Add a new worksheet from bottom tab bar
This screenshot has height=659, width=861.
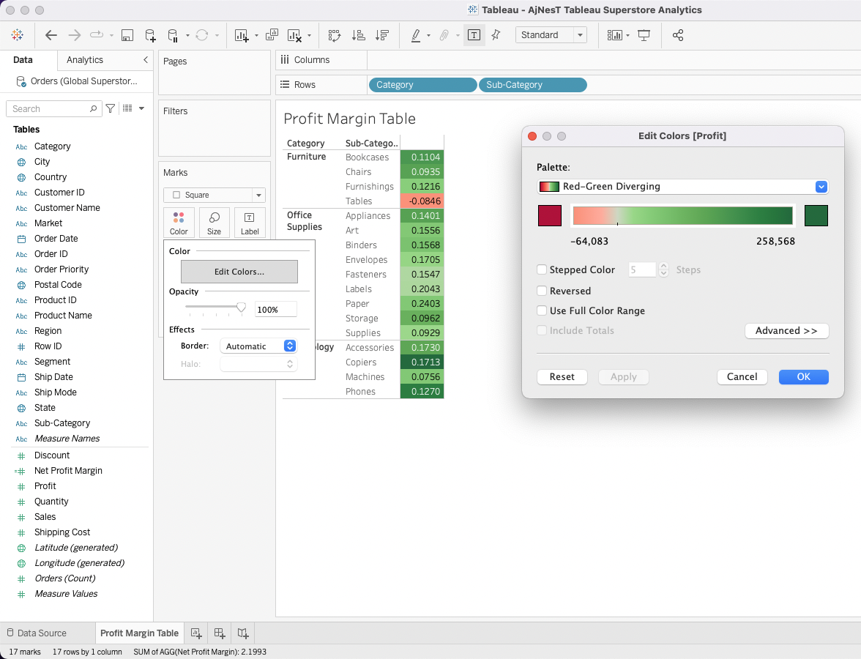click(196, 633)
